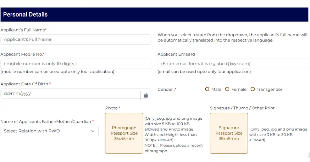Screen dimensions: 310x162
Task: Click the dd/mm/yyyy date input
Action: pos(70,93)
